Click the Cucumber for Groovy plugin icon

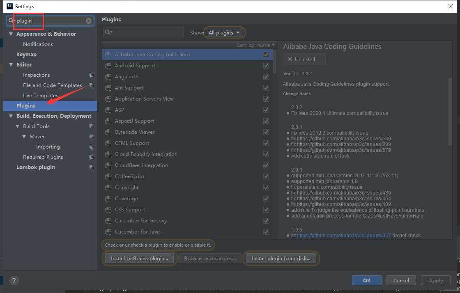pyautogui.click(x=108, y=221)
